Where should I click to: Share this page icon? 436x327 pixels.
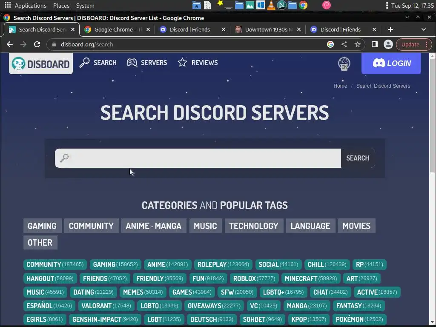point(344,44)
